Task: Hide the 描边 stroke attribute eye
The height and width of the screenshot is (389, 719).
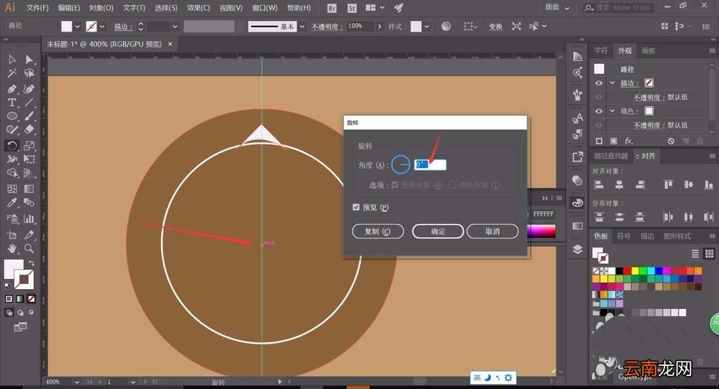Action: coord(599,83)
